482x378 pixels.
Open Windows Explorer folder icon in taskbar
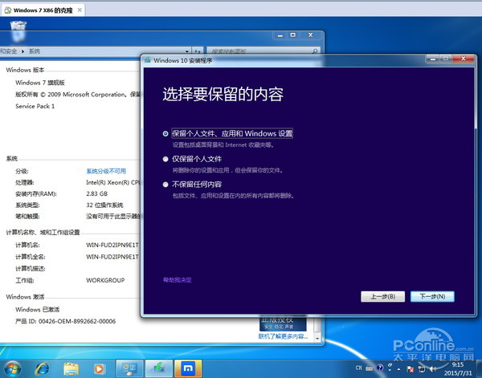coord(70,368)
